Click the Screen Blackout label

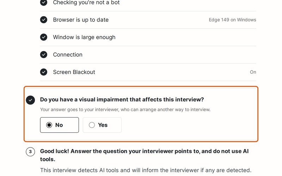click(x=74, y=72)
